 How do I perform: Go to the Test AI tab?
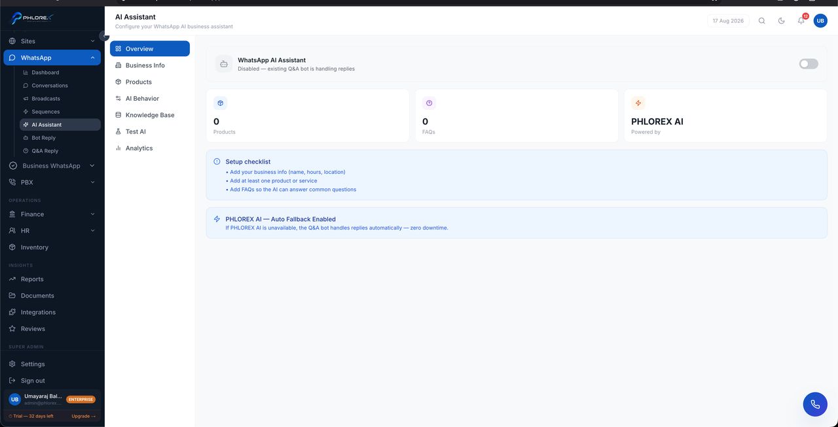(150, 131)
